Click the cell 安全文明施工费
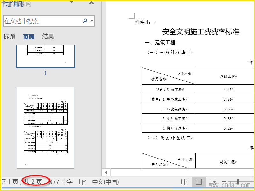Screen dimensions: 255x191 [169, 90]
